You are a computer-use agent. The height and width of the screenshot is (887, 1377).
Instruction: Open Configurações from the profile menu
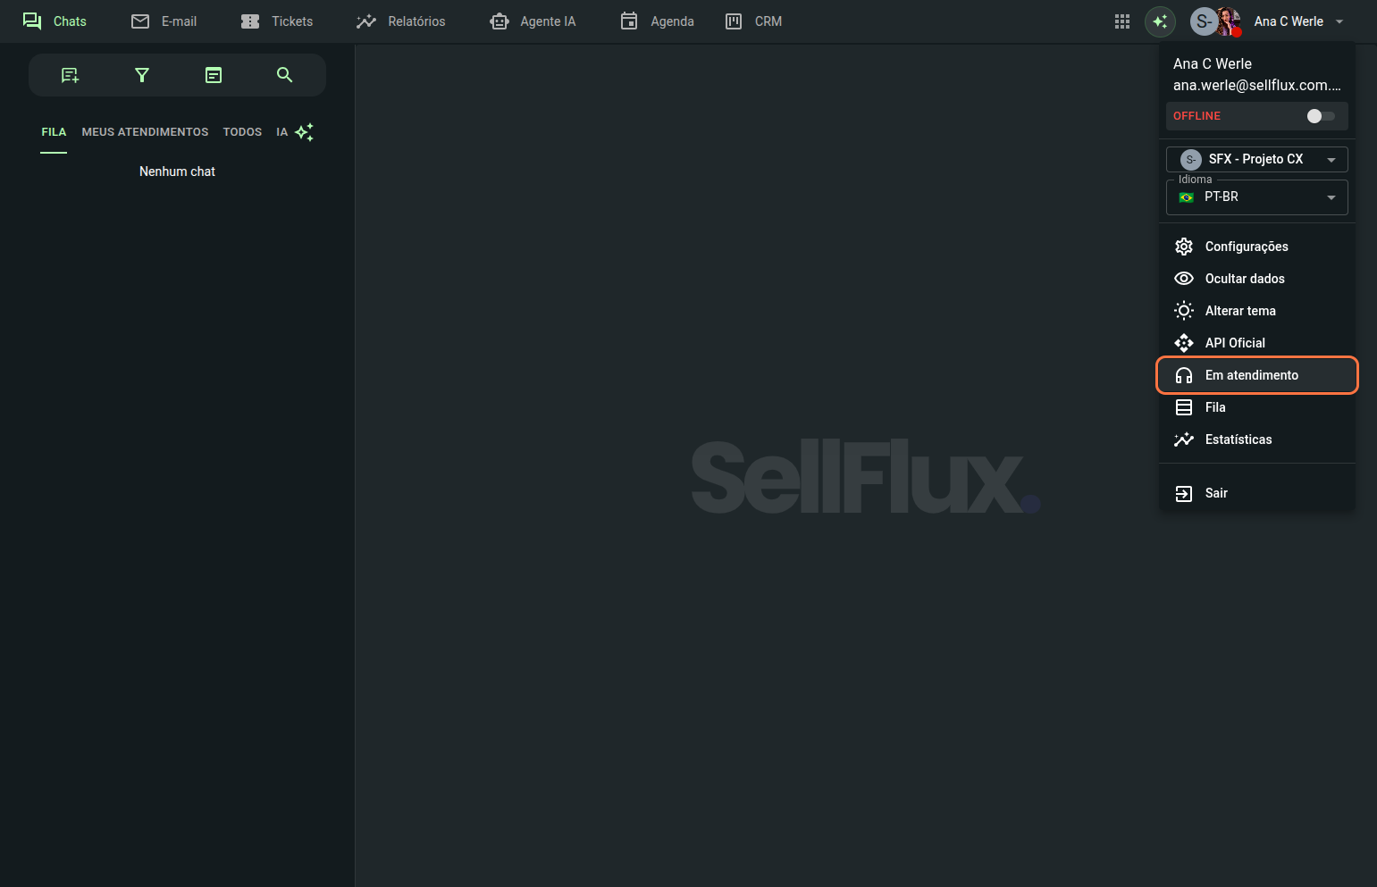(x=1246, y=247)
